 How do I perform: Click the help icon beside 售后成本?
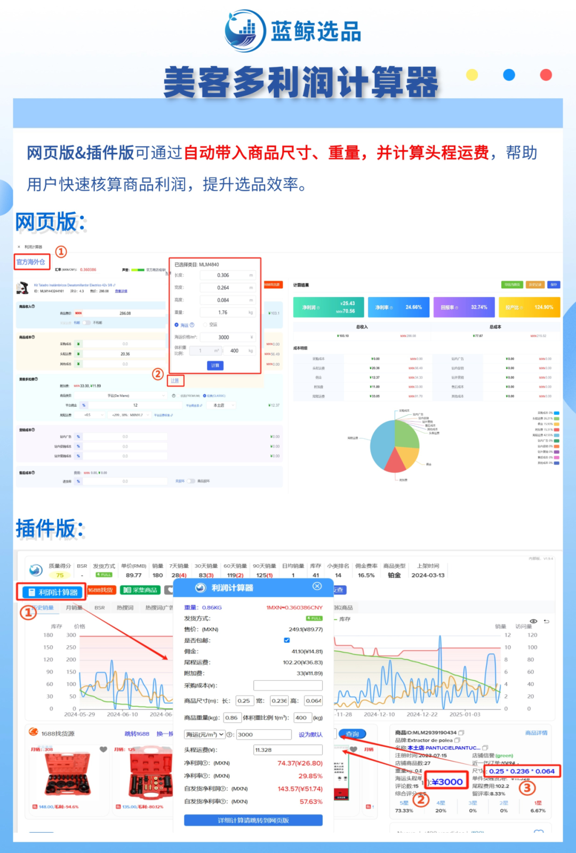click(33, 472)
